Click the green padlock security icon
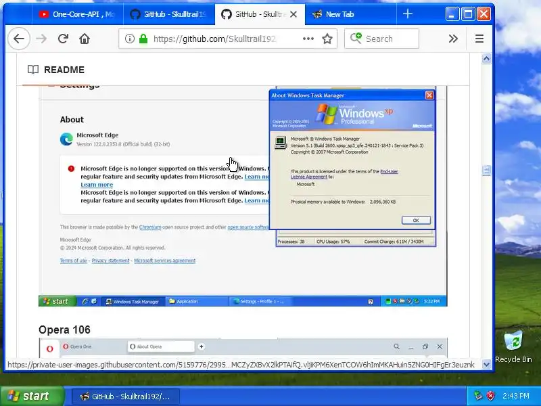The width and height of the screenshot is (541, 406). tap(143, 39)
